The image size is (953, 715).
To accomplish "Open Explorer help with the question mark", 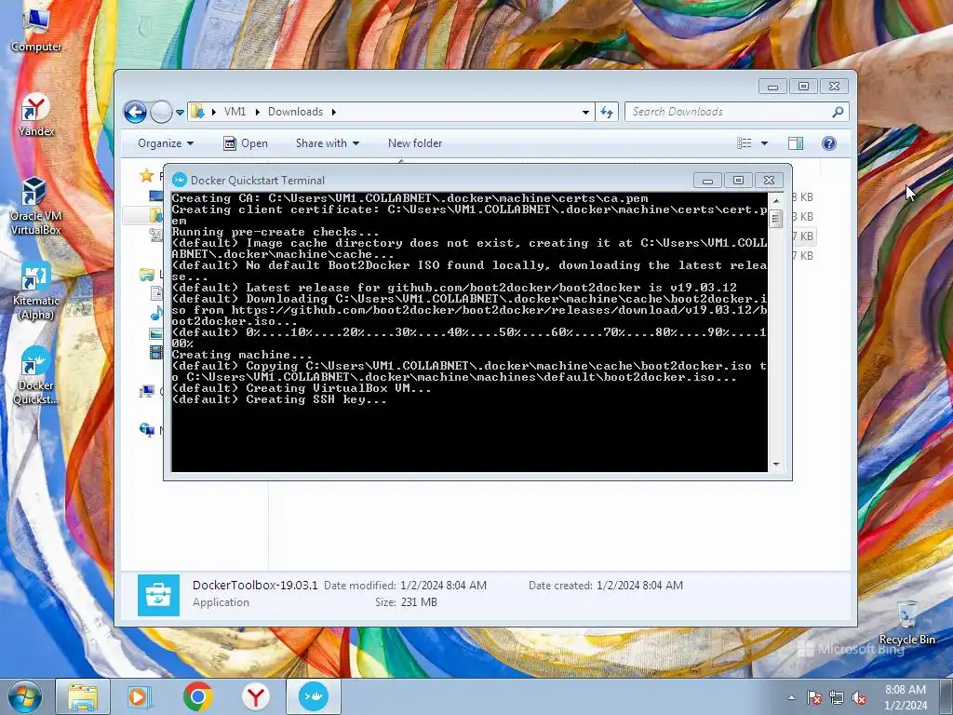I will 829,142.
